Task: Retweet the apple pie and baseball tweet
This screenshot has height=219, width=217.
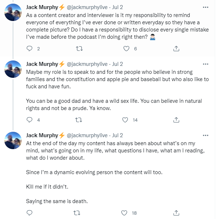Action: pyautogui.click(x=78, y=120)
